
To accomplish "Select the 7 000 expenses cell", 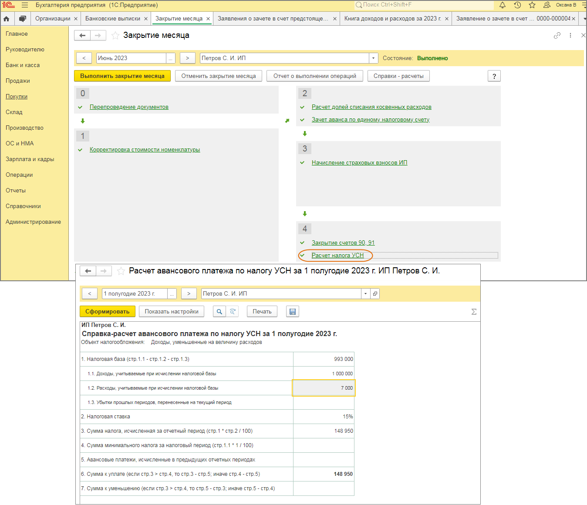I will coord(324,388).
